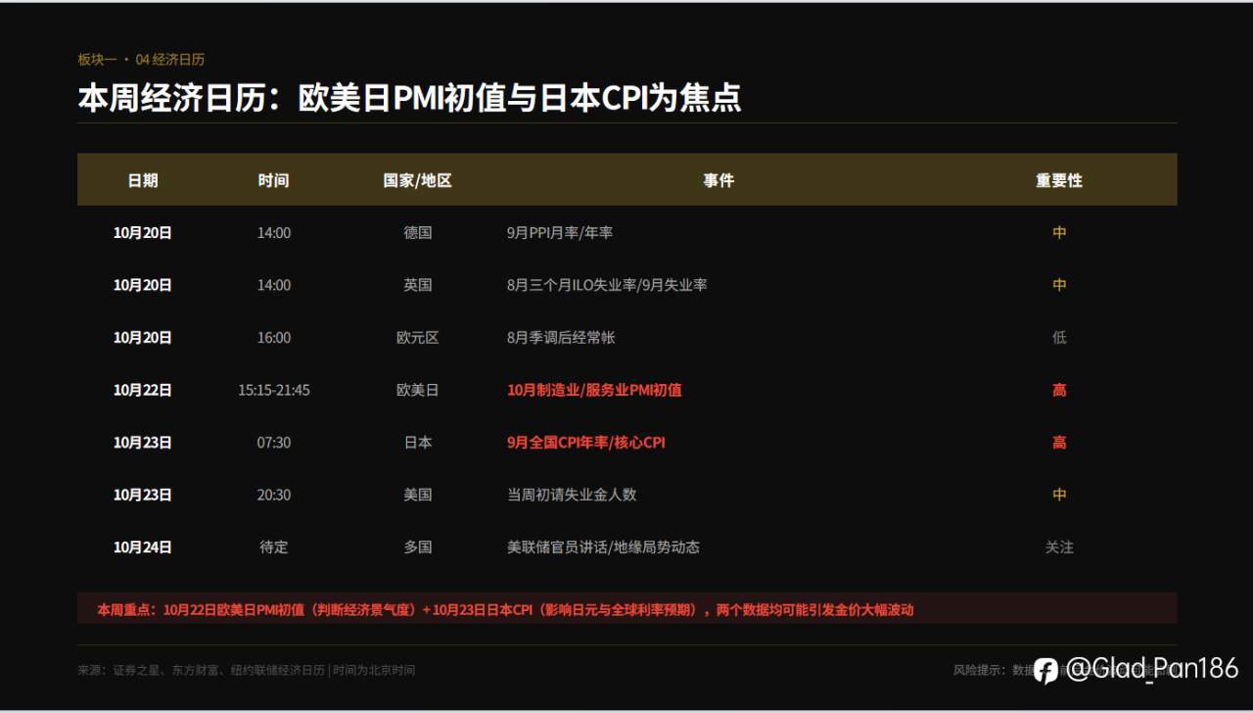Select the breadcrumb label "板块一 · 04 经济日历"
The image size is (1253, 713).
coord(141,59)
